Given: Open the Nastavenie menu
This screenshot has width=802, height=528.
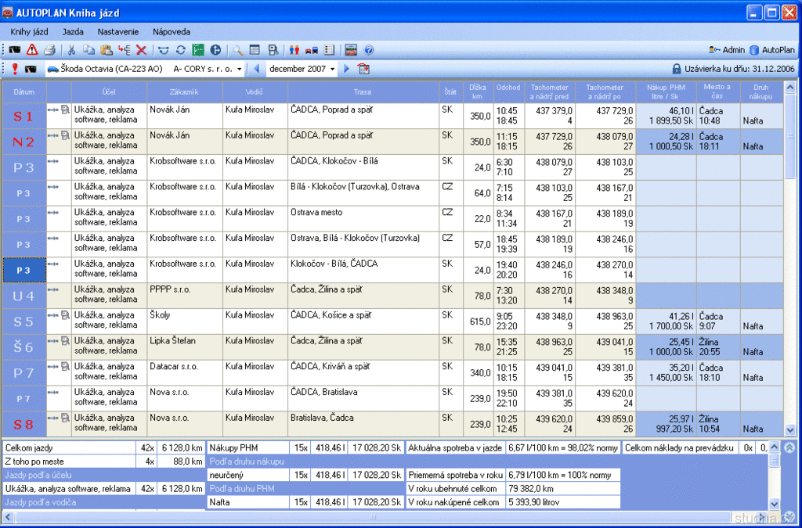Looking at the screenshot, I should (118, 32).
